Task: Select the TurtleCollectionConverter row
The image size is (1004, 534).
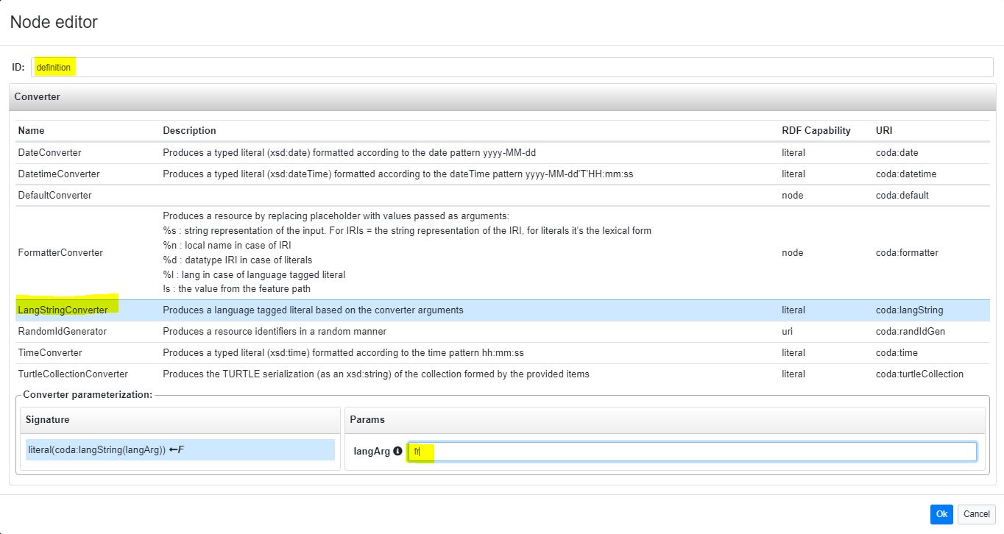Action: click(x=73, y=374)
